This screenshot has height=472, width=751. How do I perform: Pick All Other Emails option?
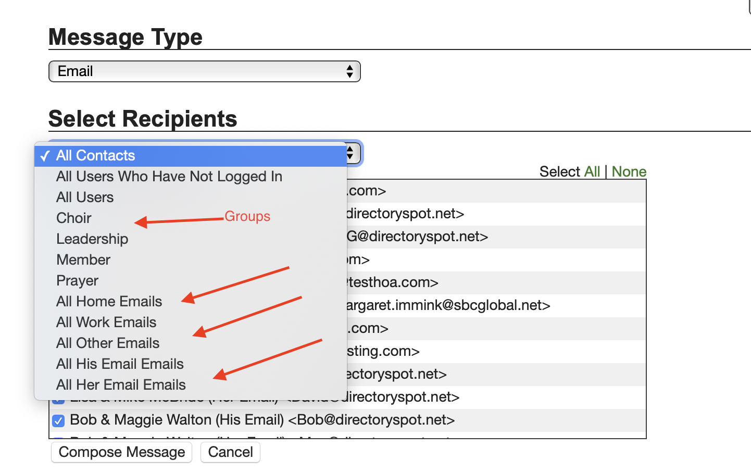click(108, 343)
